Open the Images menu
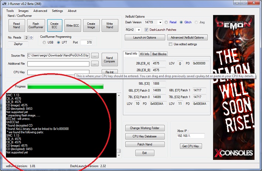 (x=23, y=11)
